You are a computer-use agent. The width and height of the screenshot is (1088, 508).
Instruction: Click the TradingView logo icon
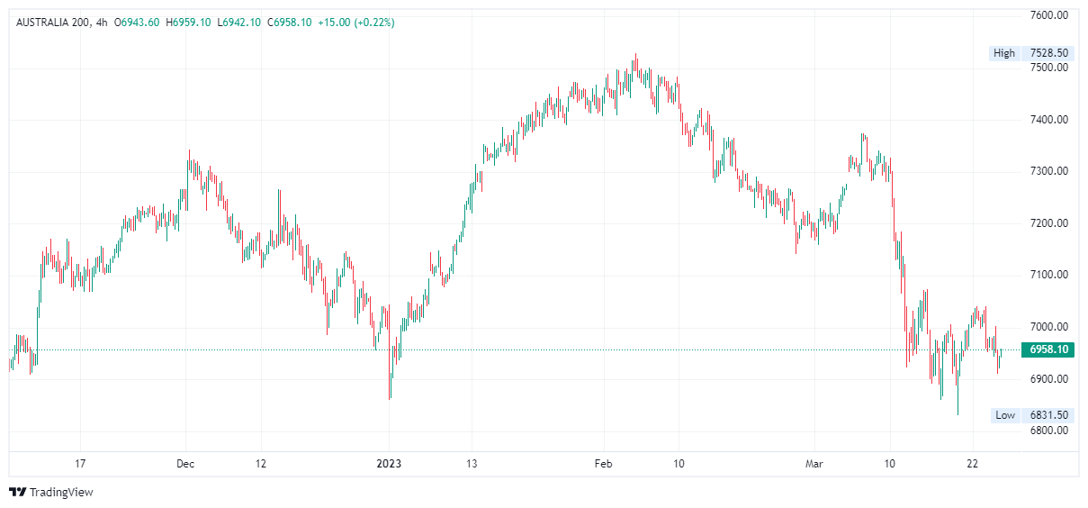pyautogui.click(x=17, y=492)
